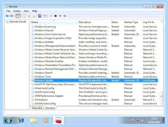
Task: Click the Restart Service icon
Action: pyautogui.click(x=65, y=16)
